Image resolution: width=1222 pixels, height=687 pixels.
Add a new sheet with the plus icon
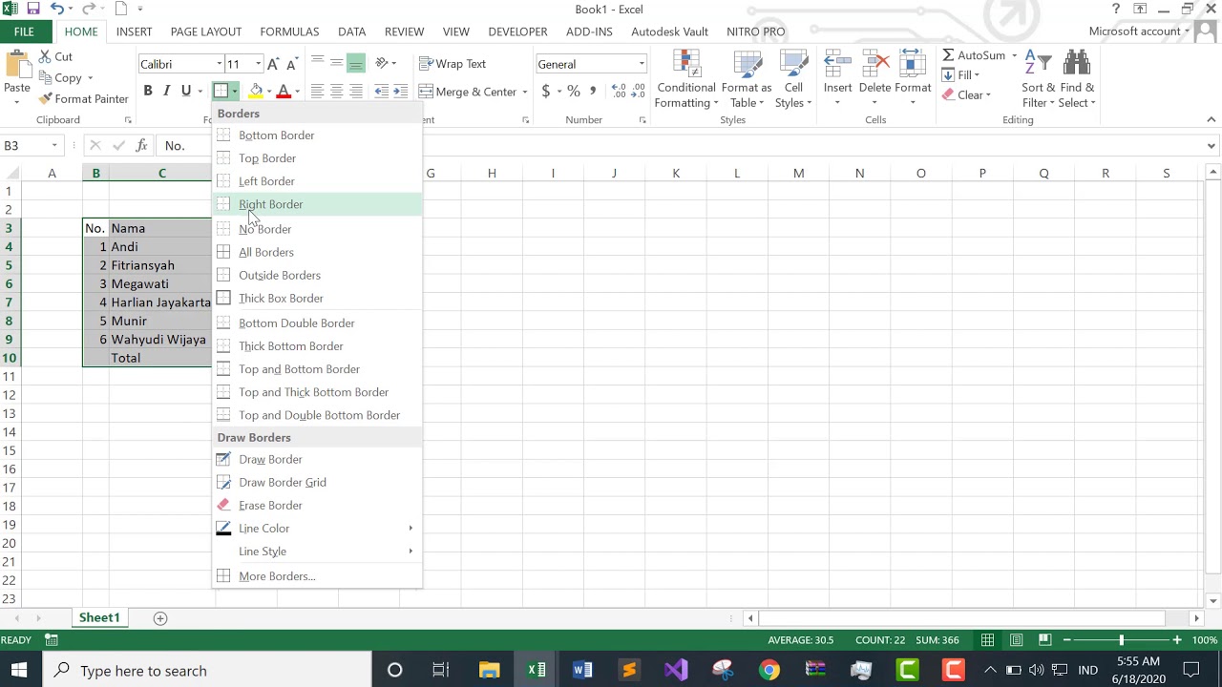pyautogui.click(x=160, y=618)
